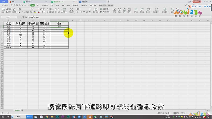Select the Format Painter (格式刷) icon
The height and width of the screenshot is (119, 212).
[x=14, y=9]
